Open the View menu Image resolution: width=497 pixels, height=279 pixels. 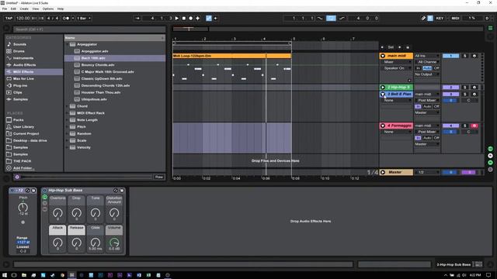click(x=36, y=9)
